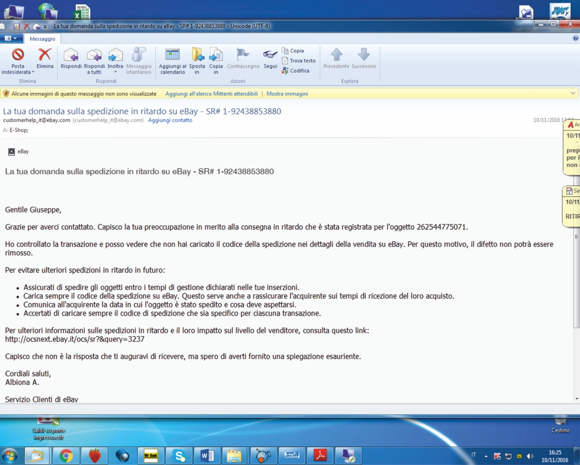Viewport: 580px width, 465px height.
Task: Open Google Chrome from the taskbar
Action: (66, 456)
